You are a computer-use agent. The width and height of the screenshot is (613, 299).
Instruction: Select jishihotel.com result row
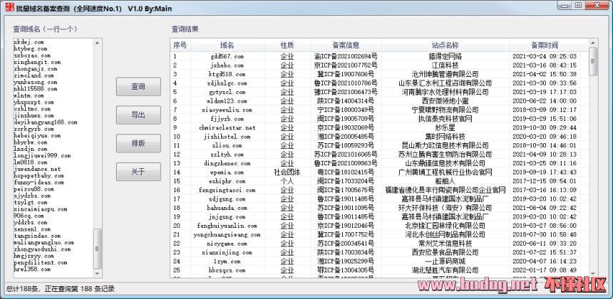tap(378, 137)
